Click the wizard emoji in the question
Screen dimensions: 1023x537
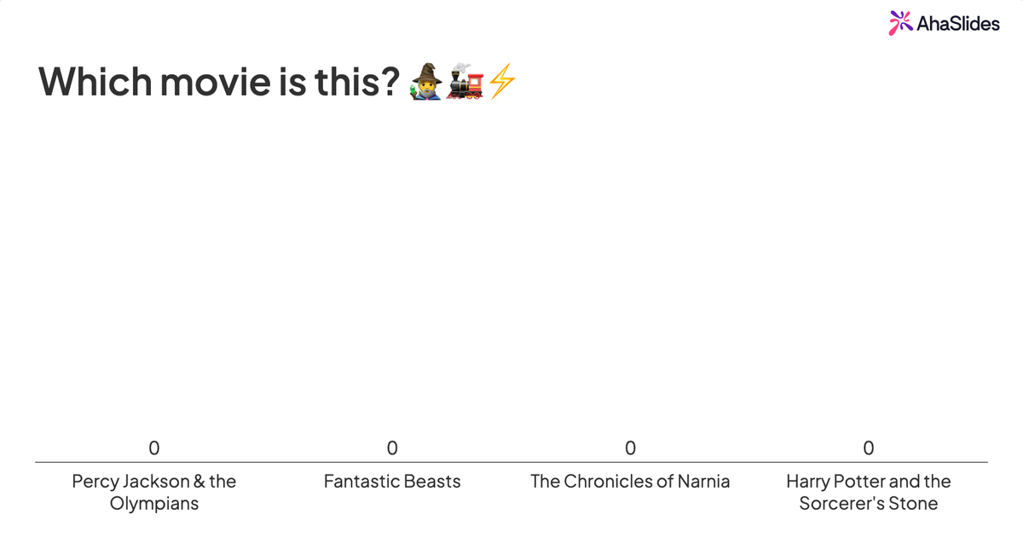(x=427, y=81)
